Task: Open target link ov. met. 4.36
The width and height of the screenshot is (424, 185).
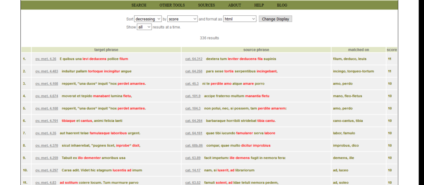Action: point(46,59)
